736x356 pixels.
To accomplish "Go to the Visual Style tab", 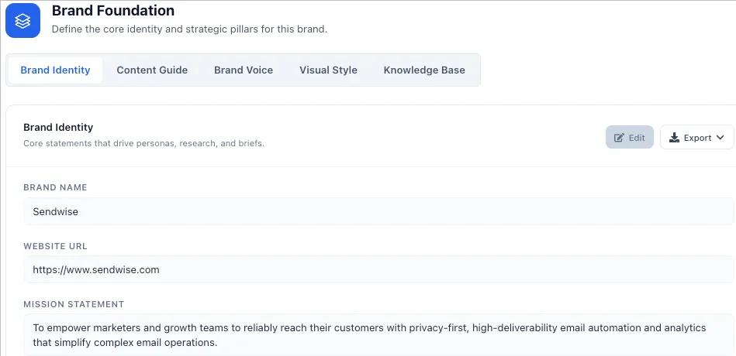I will tap(329, 70).
